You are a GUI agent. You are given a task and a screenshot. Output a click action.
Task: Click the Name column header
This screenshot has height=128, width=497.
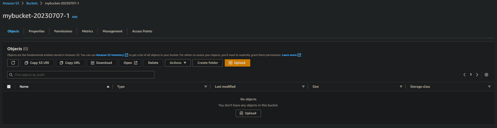[x=24, y=87]
